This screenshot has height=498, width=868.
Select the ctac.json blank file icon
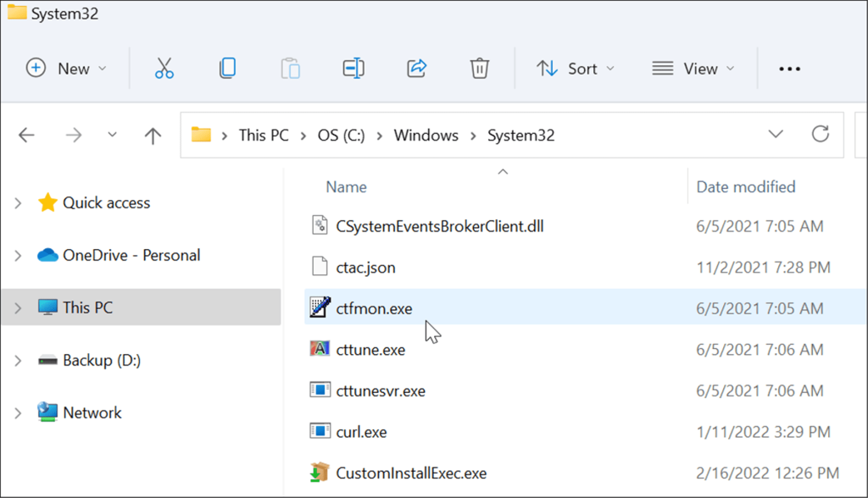coord(320,266)
